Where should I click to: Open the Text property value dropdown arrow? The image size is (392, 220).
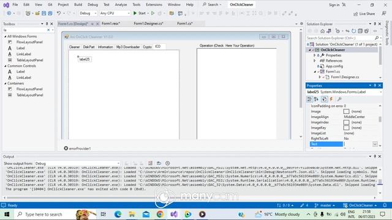click(375, 144)
